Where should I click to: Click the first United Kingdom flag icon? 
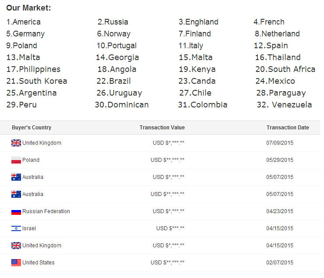pos(16,143)
